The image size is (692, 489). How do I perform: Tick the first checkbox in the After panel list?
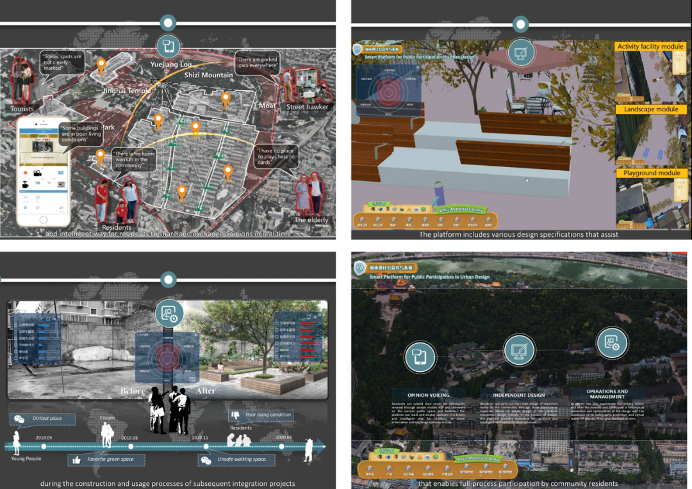(x=277, y=323)
